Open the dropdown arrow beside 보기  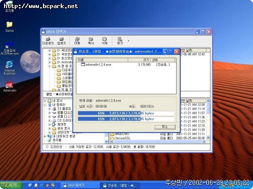tap(129, 41)
